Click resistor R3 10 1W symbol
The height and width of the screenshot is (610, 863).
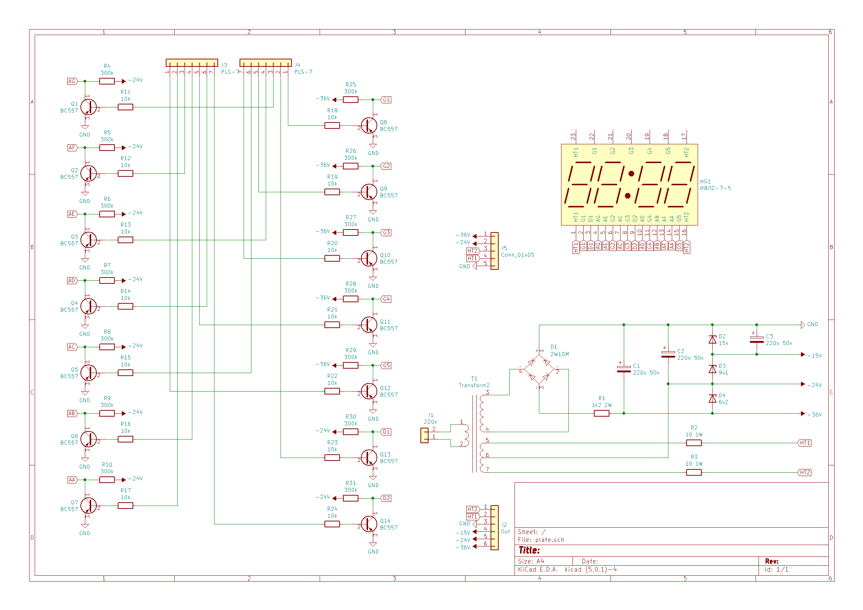694,473
